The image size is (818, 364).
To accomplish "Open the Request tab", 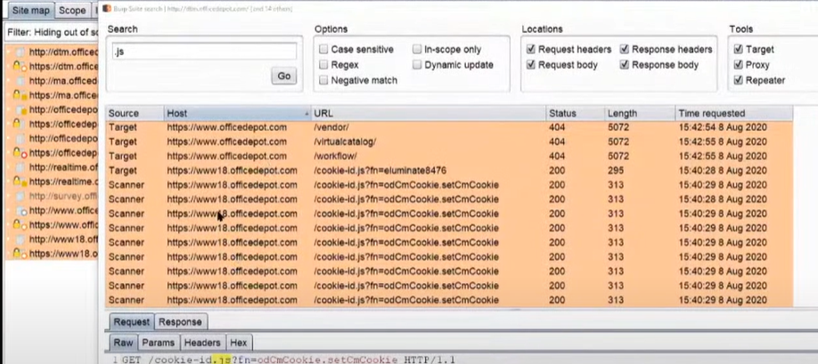I will click(132, 322).
